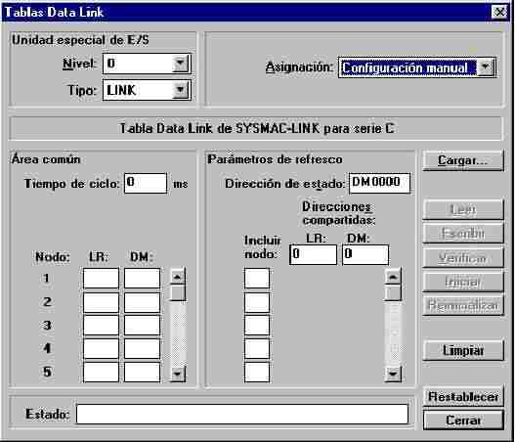Click the DM field for node 2
Screen dimensions: 515x442
[143, 302]
